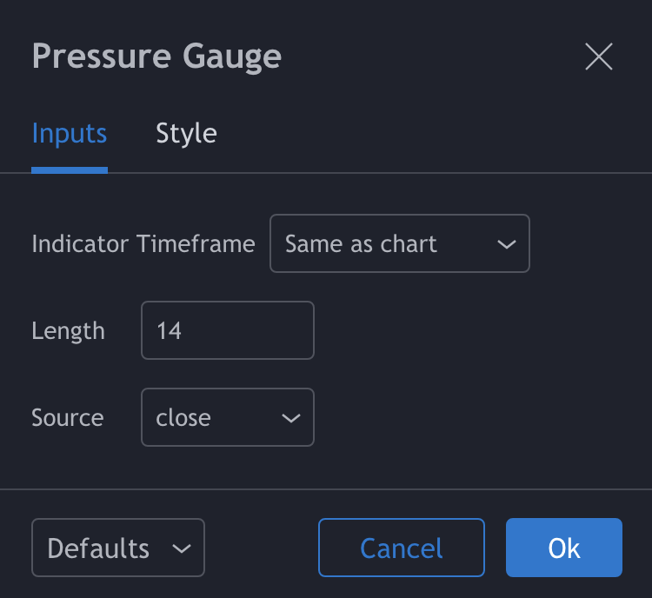Click the chevron arrow in the Source box
Viewport: 652px width, 598px height.
point(290,419)
